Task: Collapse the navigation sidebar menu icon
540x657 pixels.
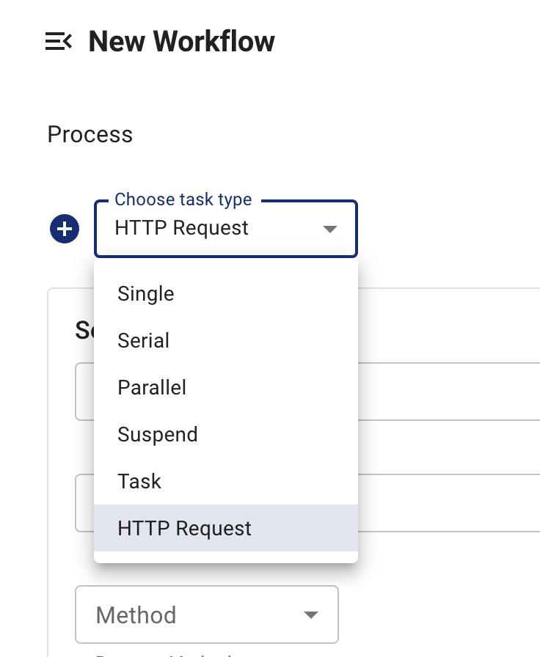Action: [60, 42]
